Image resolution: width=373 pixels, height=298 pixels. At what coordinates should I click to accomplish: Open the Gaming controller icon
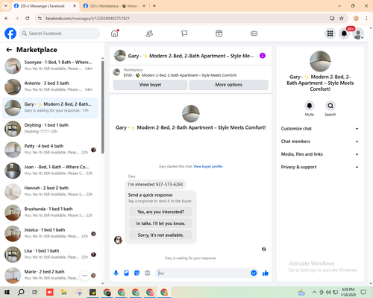[254, 34]
